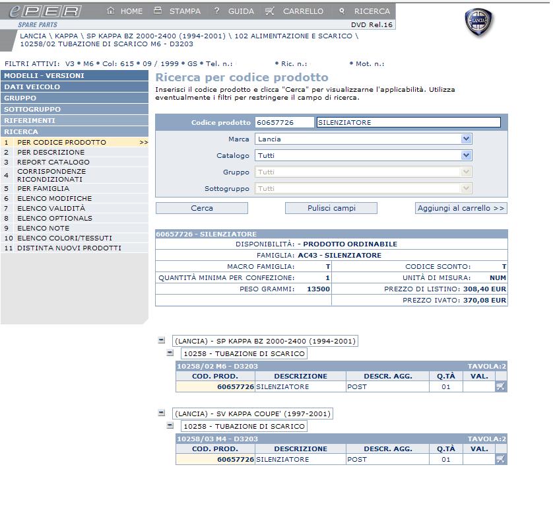Click 60657726 code in 10258/02 M6 table

(x=236, y=386)
